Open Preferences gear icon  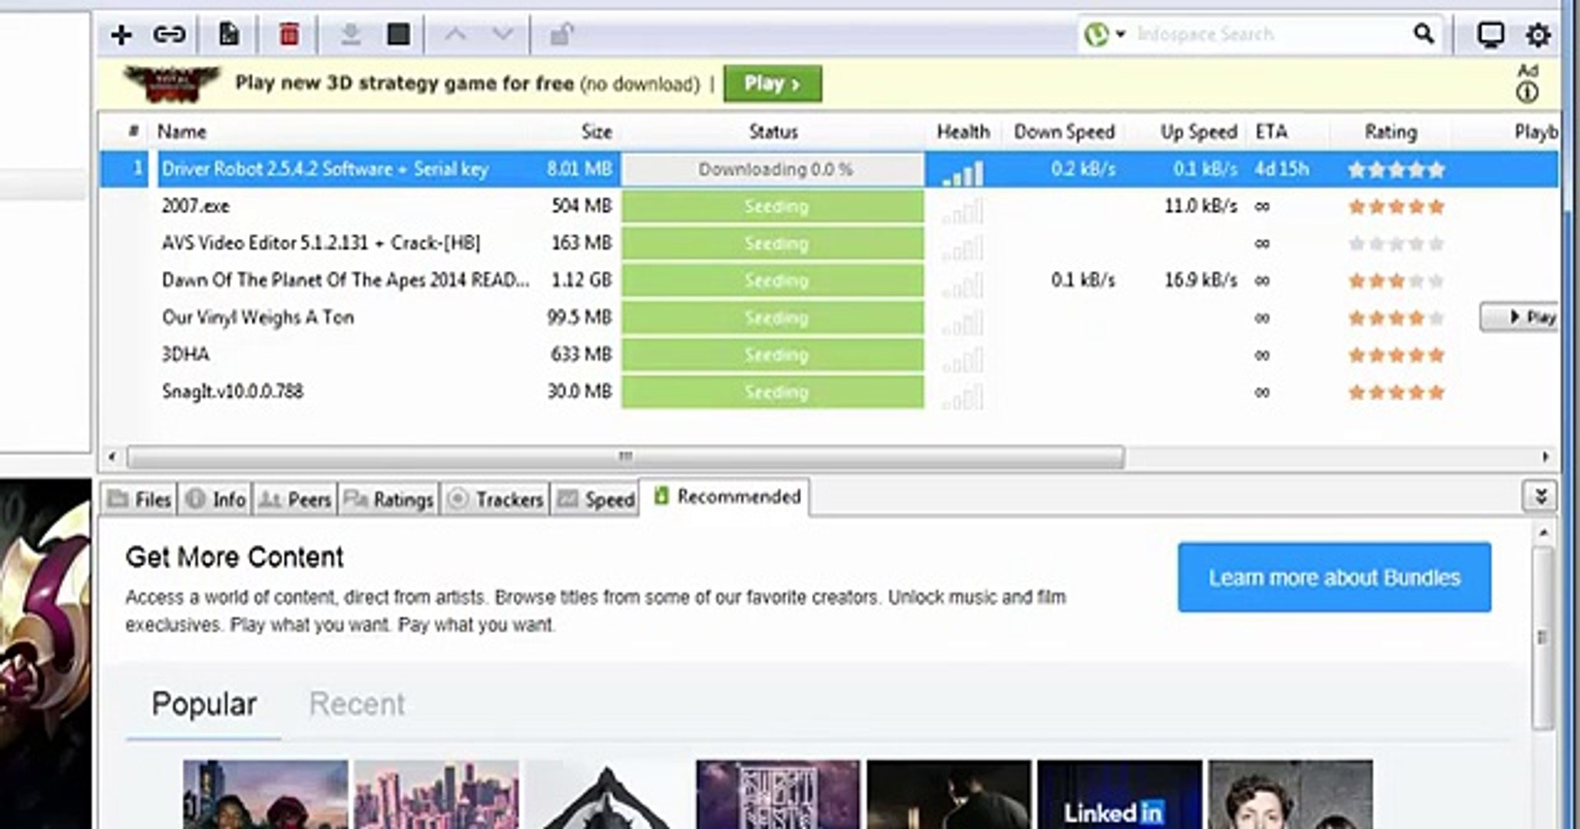(1538, 35)
